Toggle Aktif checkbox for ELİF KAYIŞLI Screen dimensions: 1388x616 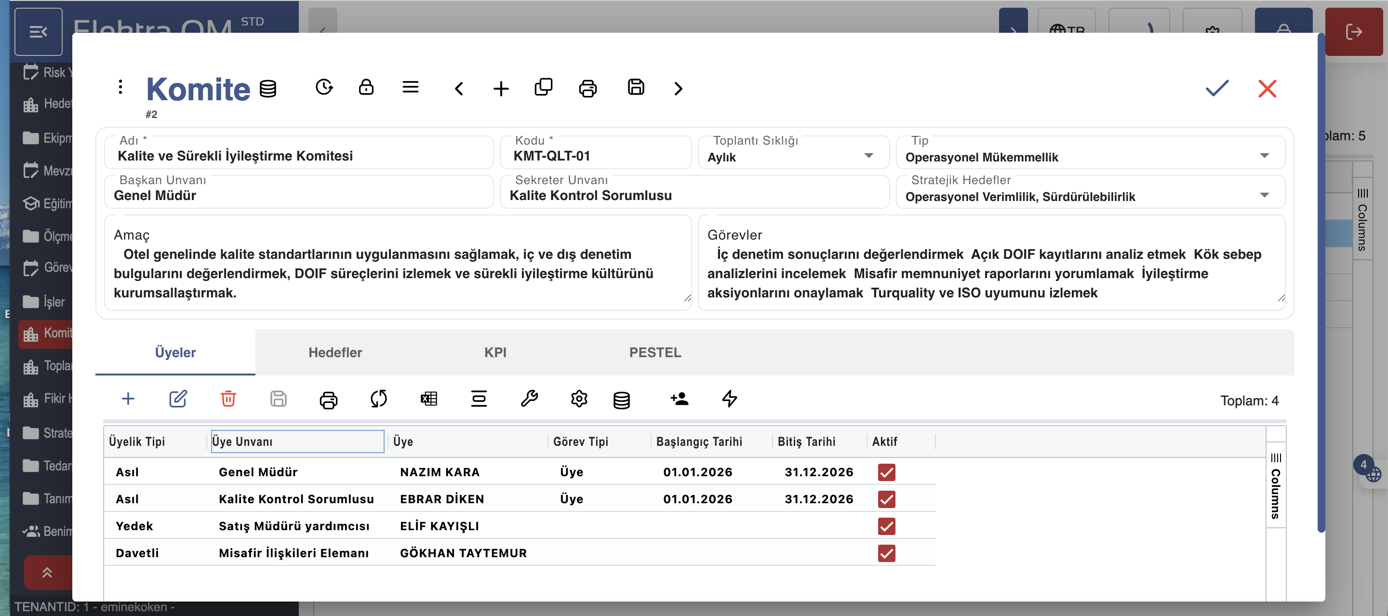click(886, 526)
